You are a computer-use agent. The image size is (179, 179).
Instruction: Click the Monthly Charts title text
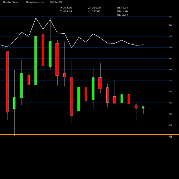pos(10,2)
